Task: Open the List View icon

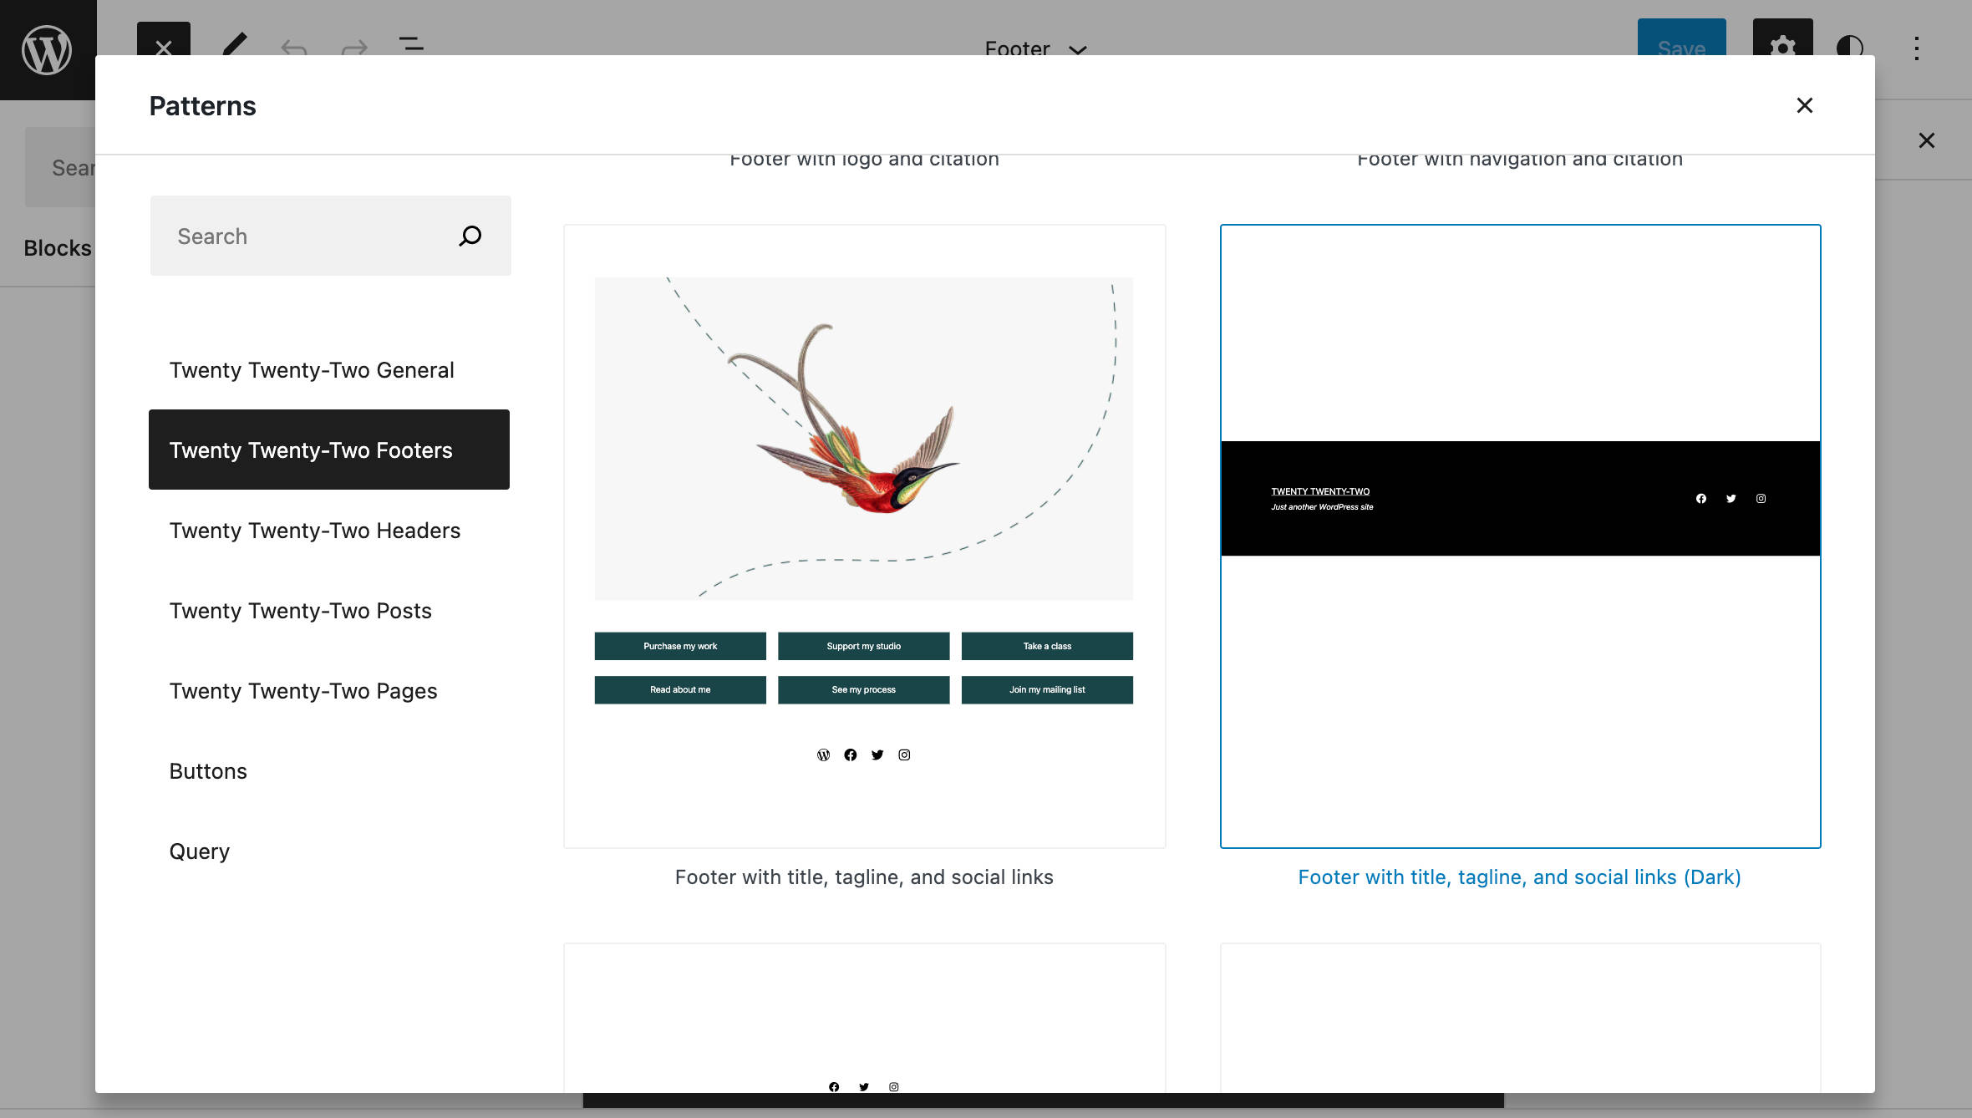Action: click(x=411, y=48)
